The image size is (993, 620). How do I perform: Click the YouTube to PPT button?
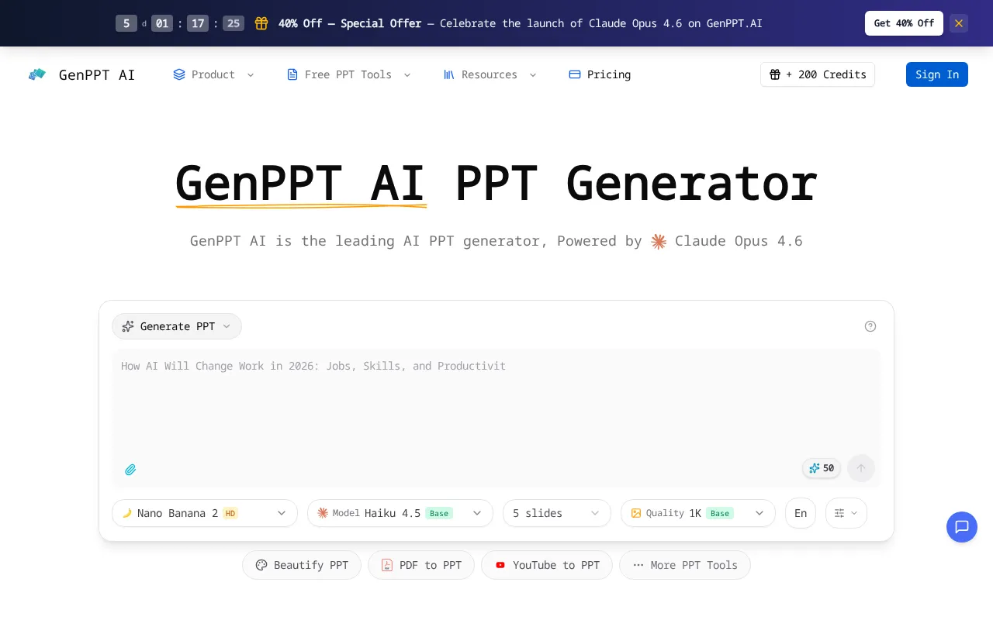[547, 565]
